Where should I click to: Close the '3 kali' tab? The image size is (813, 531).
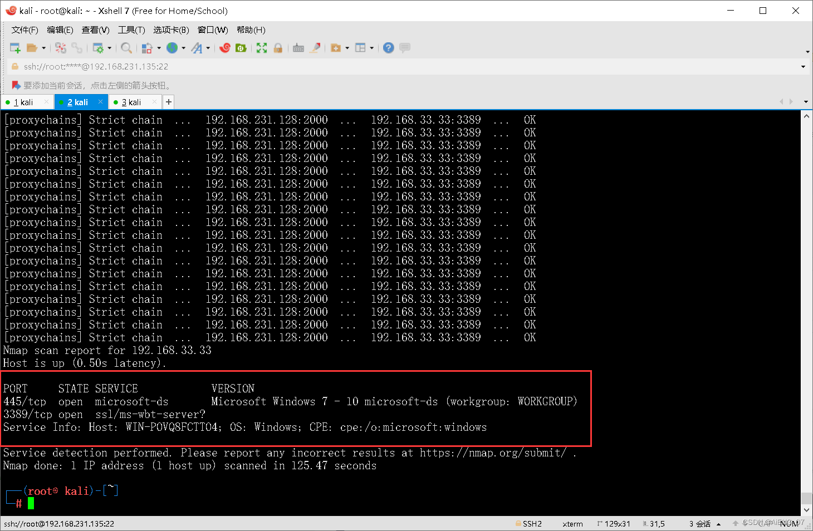[x=154, y=102]
